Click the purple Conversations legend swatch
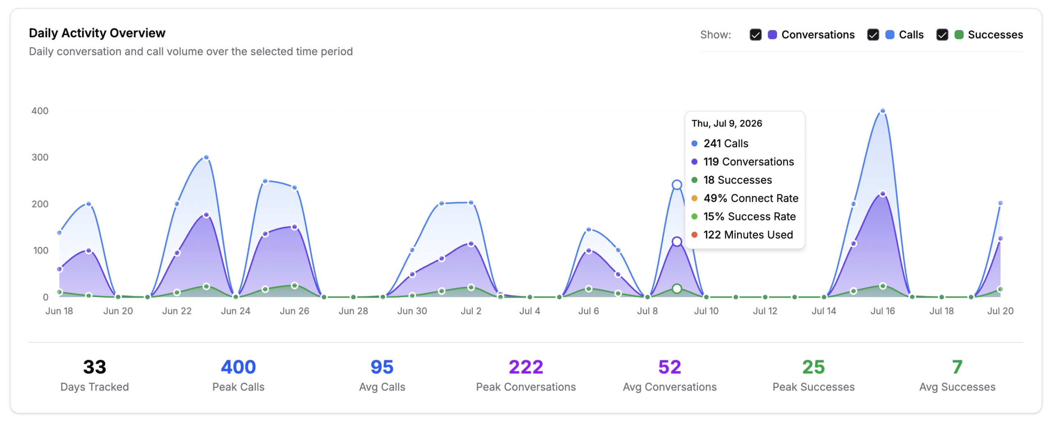 pyautogui.click(x=772, y=35)
